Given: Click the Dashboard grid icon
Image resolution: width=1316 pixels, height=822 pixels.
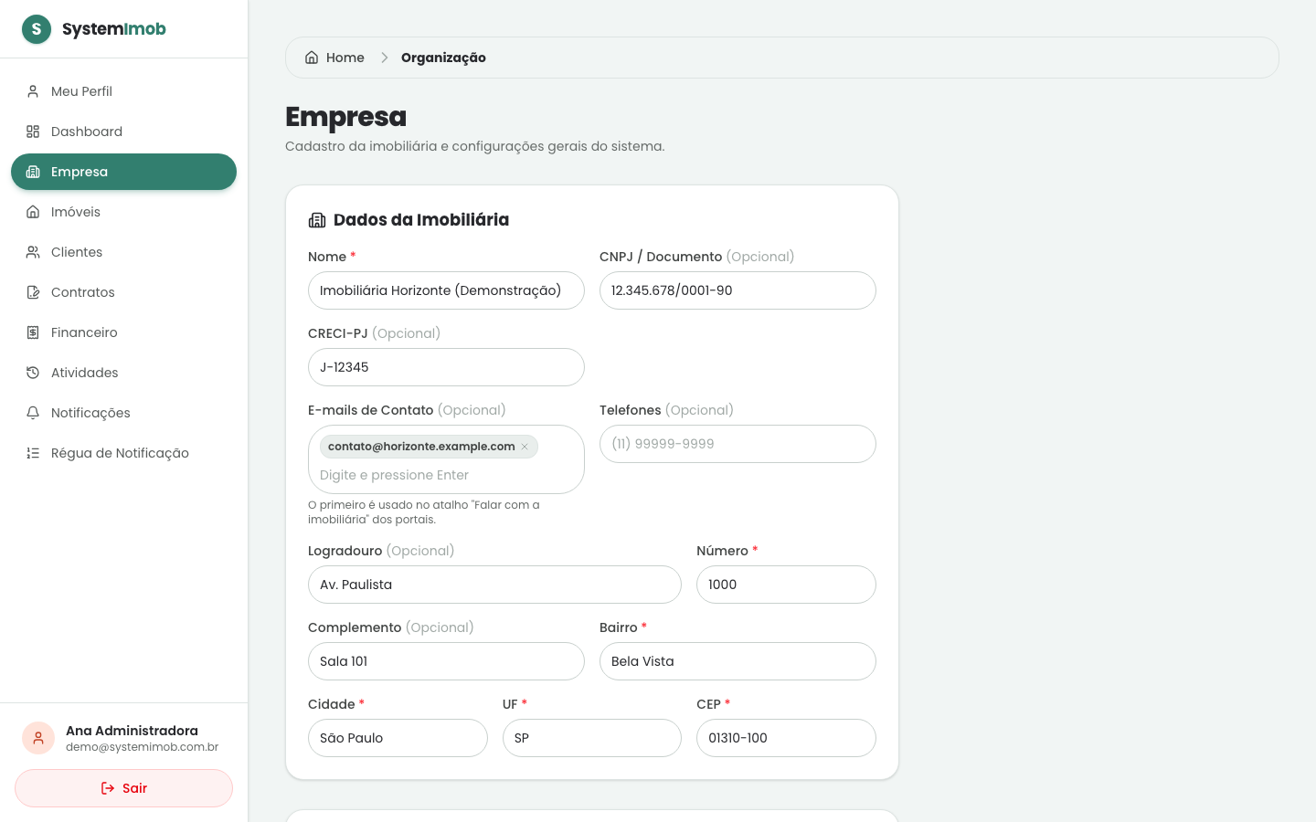Looking at the screenshot, I should [x=33, y=132].
